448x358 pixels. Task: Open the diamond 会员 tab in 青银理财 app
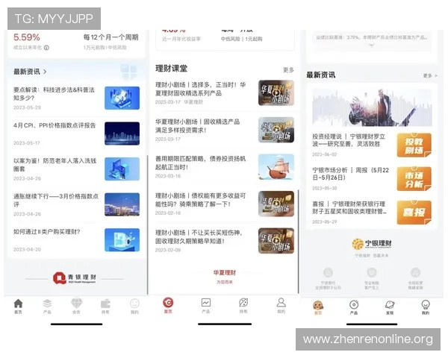(76, 307)
